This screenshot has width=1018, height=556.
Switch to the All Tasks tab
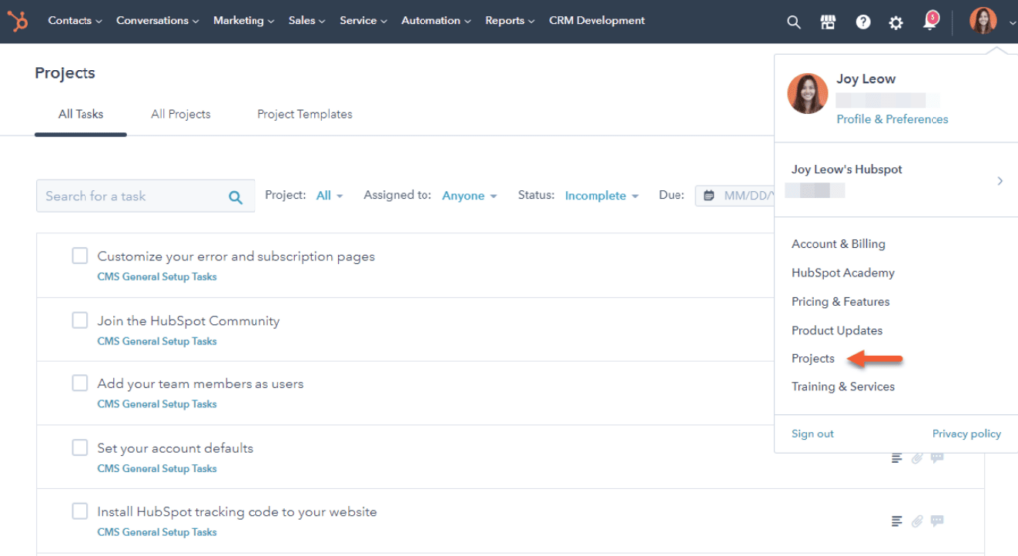[x=81, y=115]
